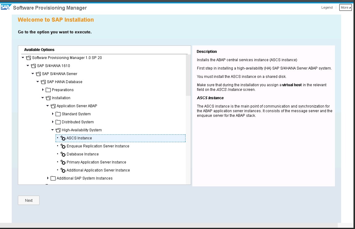The width and height of the screenshot is (355, 229).
Task: Click gear icon of ASCS Instance
Action: [x=63, y=138]
